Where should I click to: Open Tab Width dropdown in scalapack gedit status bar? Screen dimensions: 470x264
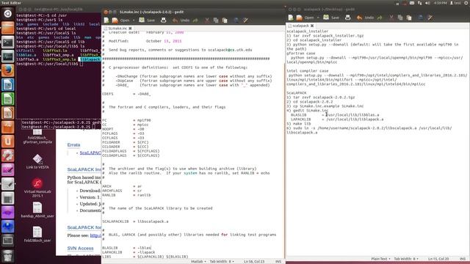pyautogui.click(x=406, y=259)
